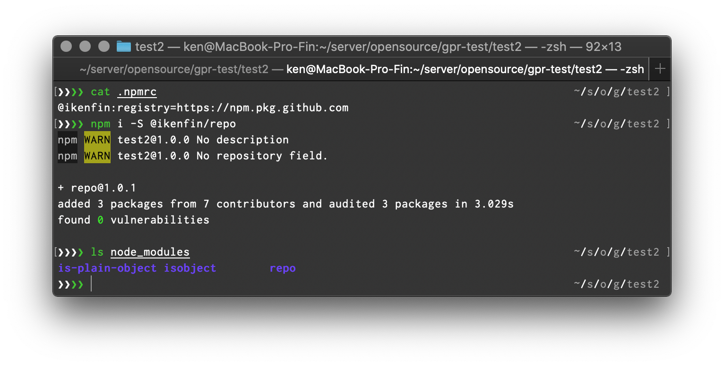The width and height of the screenshot is (724, 366).
Task: Click the WARN badge on No description line
Action: point(97,140)
